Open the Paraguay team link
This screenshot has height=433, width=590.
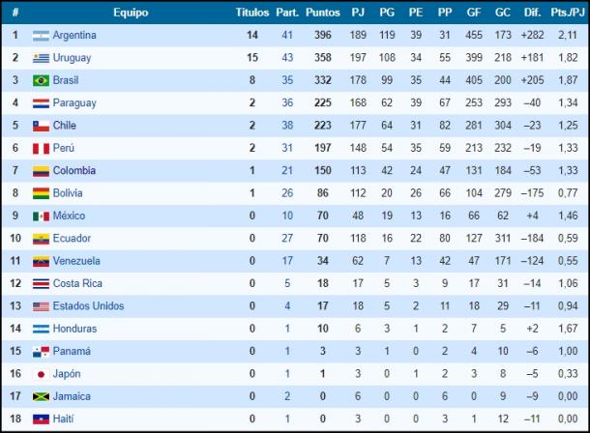74,103
